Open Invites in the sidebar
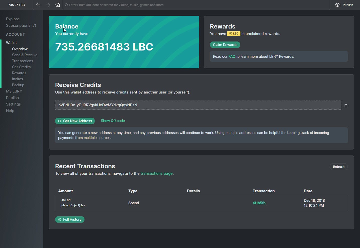Screen dimensions: 360x248 (x=17, y=79)
